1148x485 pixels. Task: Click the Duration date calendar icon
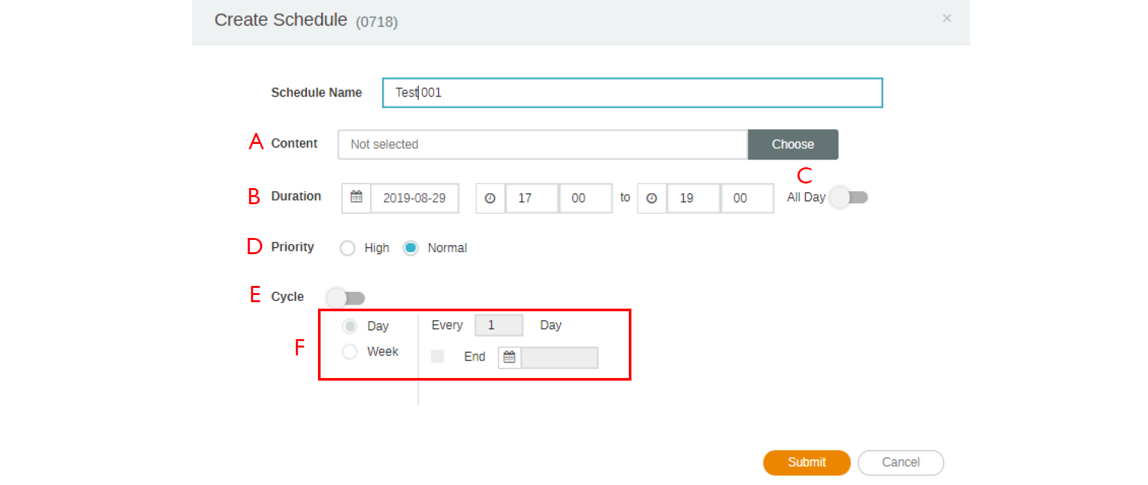[x=356, y=197]
